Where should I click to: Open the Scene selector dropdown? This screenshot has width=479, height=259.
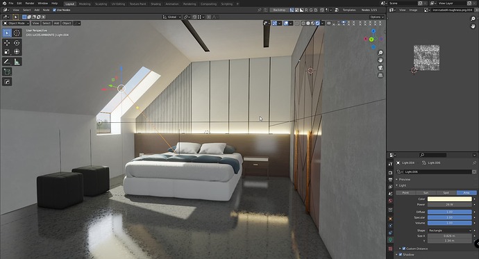[x=385, y=3]
